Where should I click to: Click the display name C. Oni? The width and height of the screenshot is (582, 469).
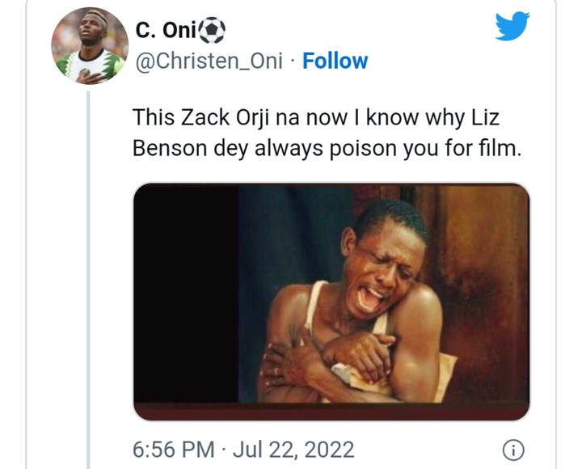click(166, 31)
